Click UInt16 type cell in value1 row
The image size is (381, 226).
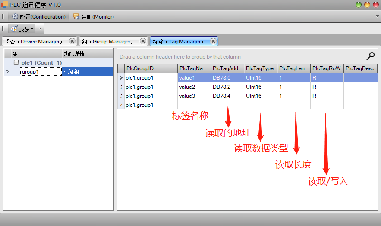point(261,78)
